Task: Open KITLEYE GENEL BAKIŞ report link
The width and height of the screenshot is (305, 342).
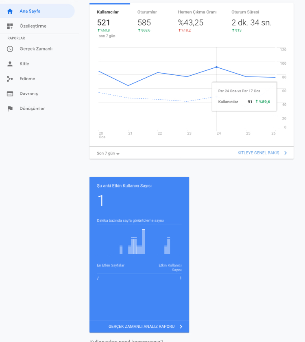Action: tap(258, 153)
